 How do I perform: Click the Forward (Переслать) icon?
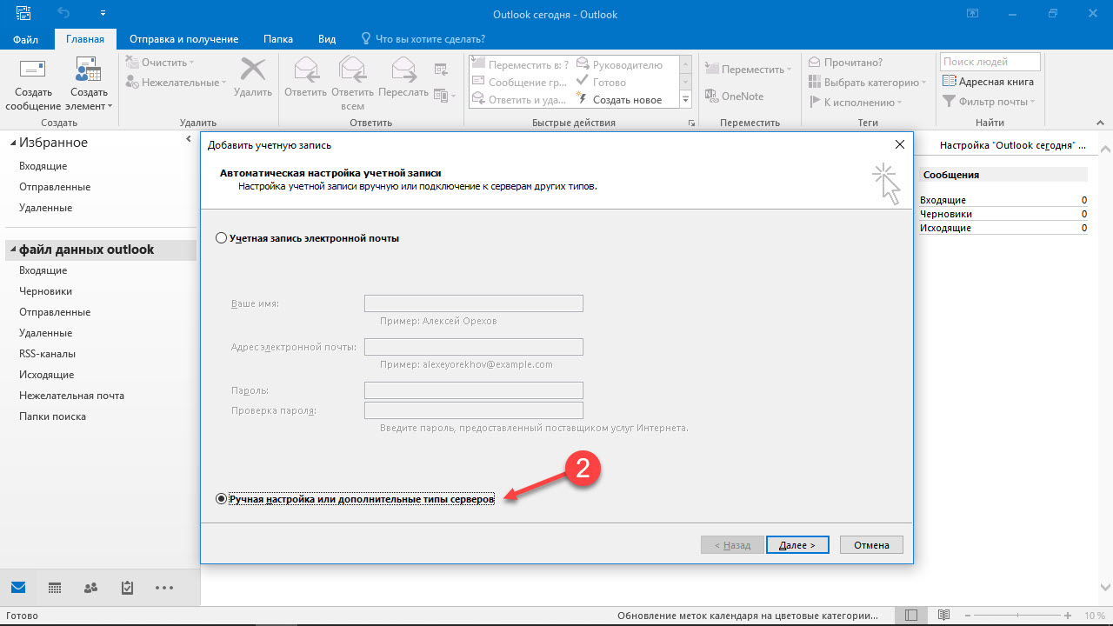point(403,70)
